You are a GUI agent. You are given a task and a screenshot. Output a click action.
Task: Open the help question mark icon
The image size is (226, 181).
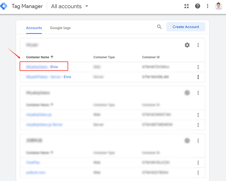pyautogui.click(x=197, y=6)
